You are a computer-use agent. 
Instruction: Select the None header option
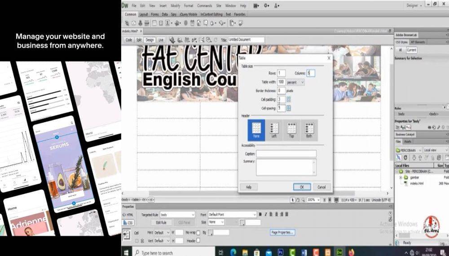coord(256,130)
